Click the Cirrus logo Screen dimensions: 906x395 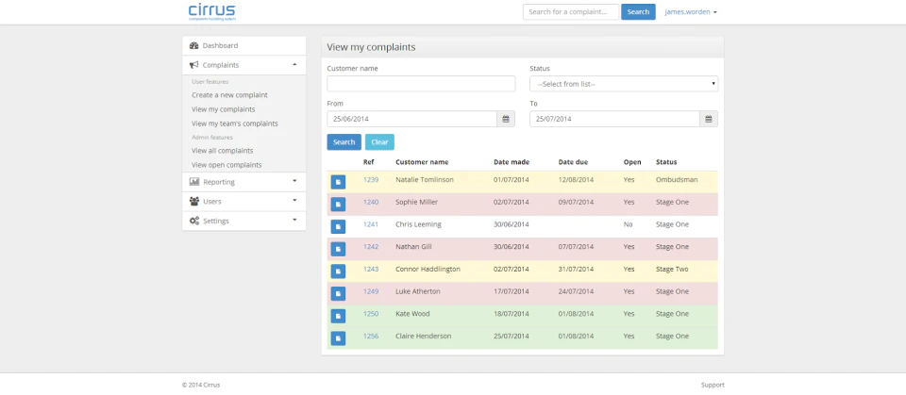(x=212, y=12)
